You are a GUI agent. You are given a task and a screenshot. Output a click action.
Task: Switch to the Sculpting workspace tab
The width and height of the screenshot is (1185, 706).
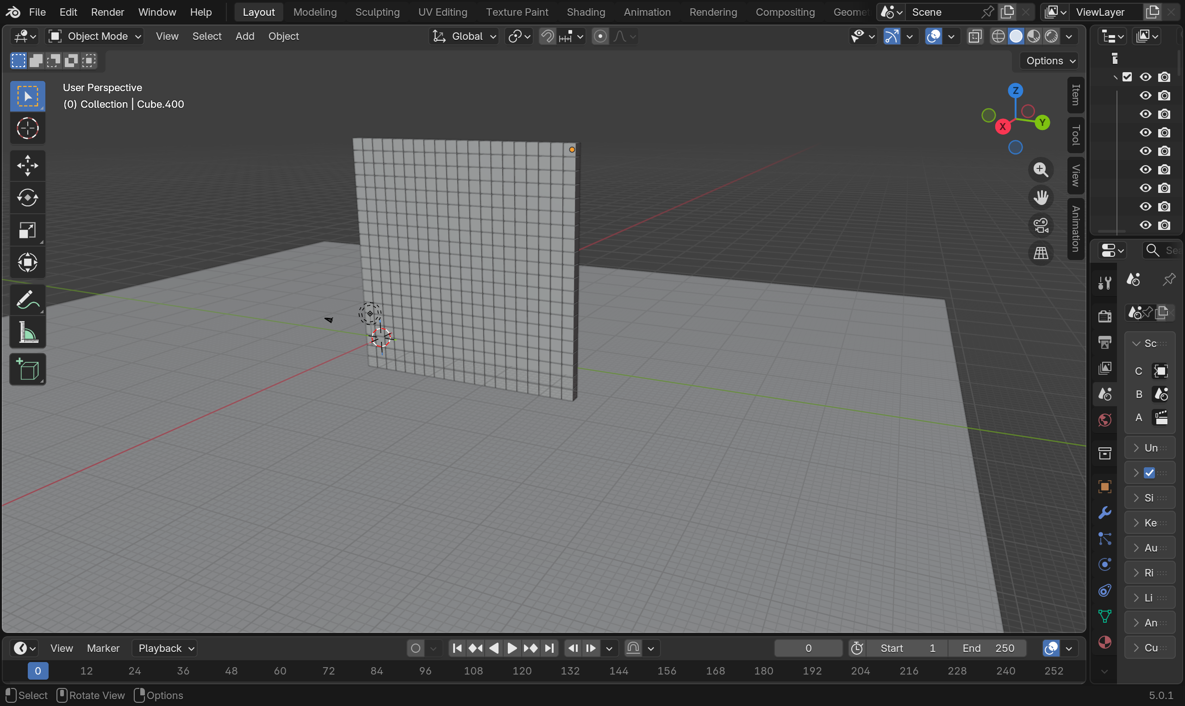377,12
